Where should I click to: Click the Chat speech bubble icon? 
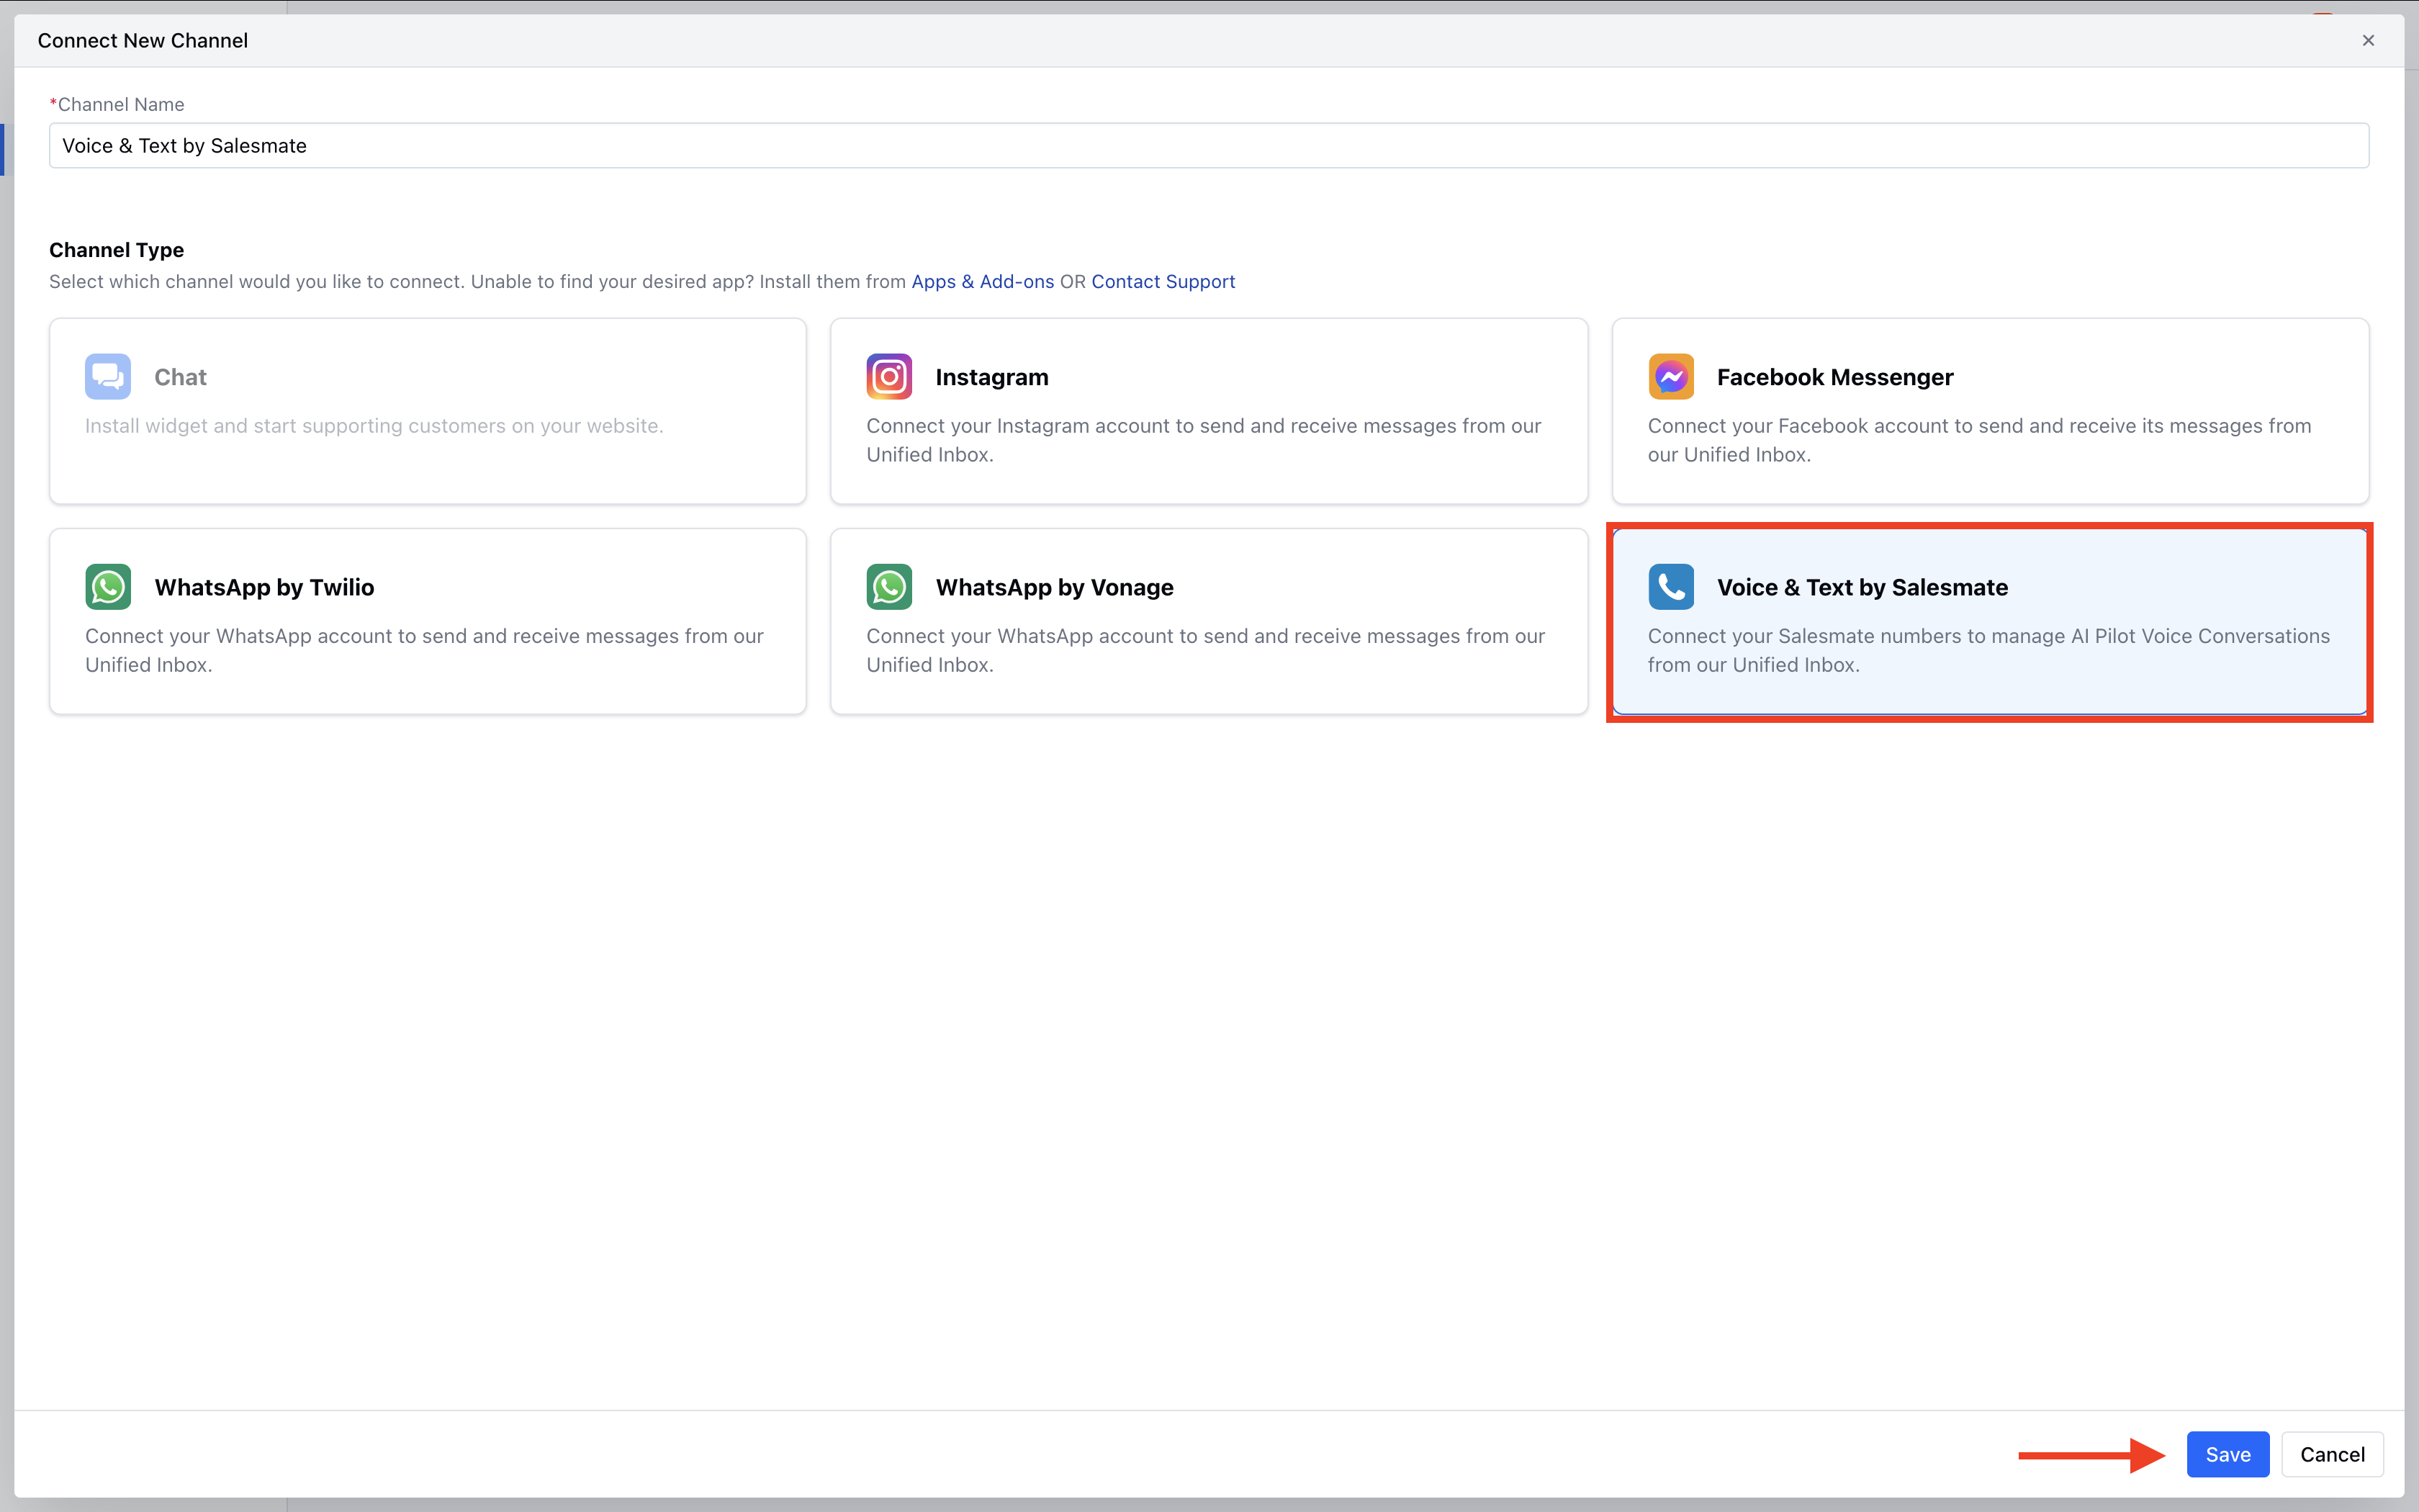107,376
